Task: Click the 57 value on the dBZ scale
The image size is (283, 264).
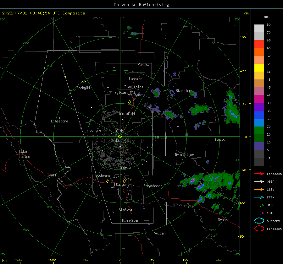Action: (269, 56)
